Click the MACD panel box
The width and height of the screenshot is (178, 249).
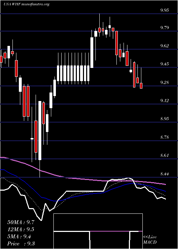coord(98,231)
